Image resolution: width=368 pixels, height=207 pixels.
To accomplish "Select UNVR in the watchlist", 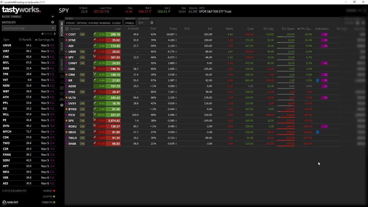I will coord(7,45).
